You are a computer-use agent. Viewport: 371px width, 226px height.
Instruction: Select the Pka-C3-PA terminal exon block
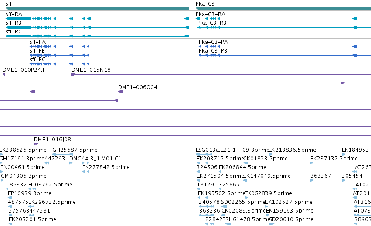[x=355, y=47]
